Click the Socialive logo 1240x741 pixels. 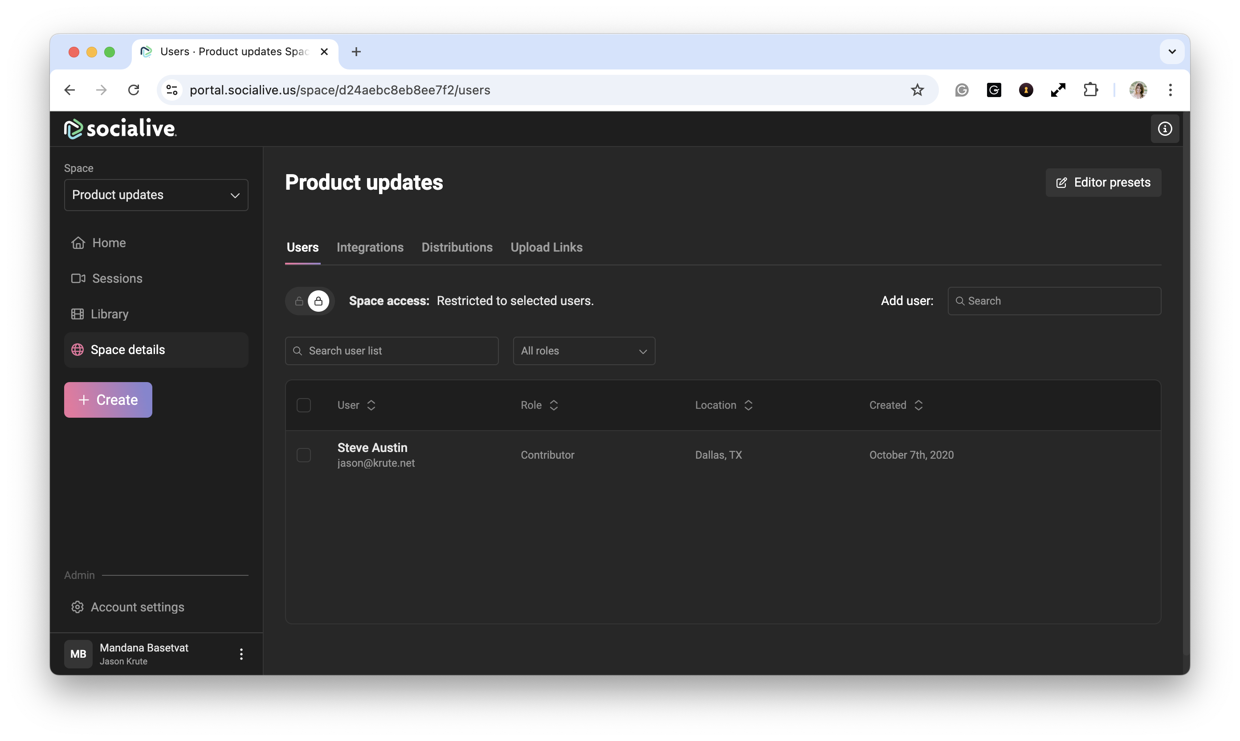(x=120, y=129)
